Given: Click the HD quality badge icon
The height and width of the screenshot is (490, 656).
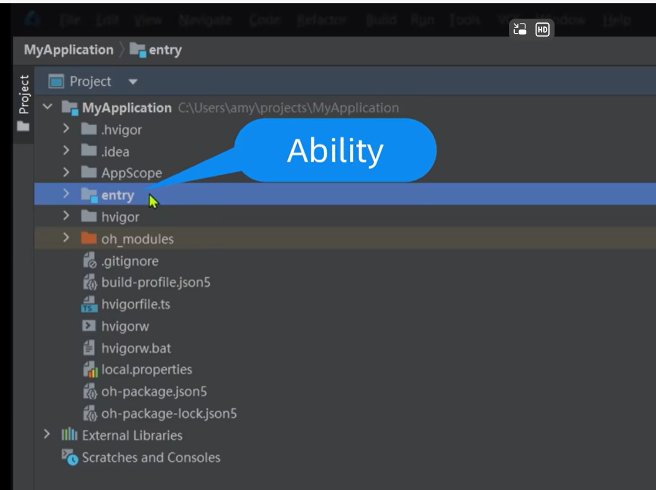Looking at the screenshot, I should [x=542, y=29].
